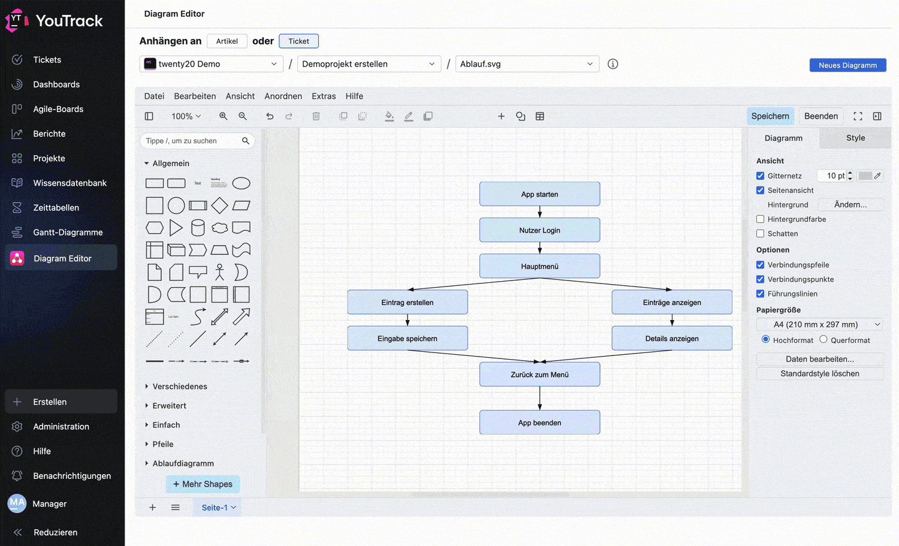
Task: Select the cylinder shape in the palette
Action: 198,228
